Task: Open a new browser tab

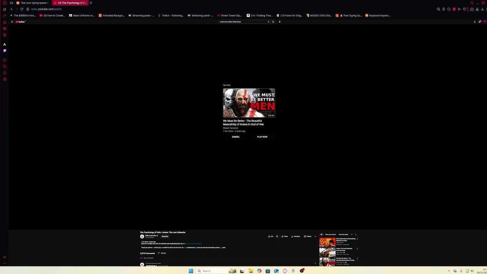Action: point(91,3)
